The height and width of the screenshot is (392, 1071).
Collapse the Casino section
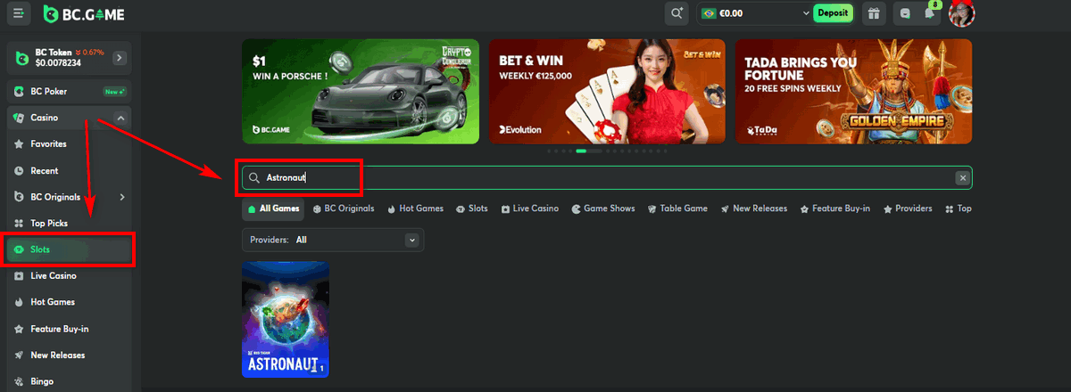tap(120, 118)
